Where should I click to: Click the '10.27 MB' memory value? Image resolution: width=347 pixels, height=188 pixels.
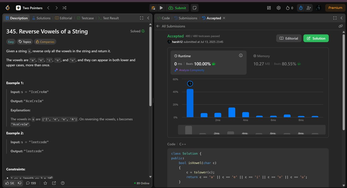click(x=261, y=64)
